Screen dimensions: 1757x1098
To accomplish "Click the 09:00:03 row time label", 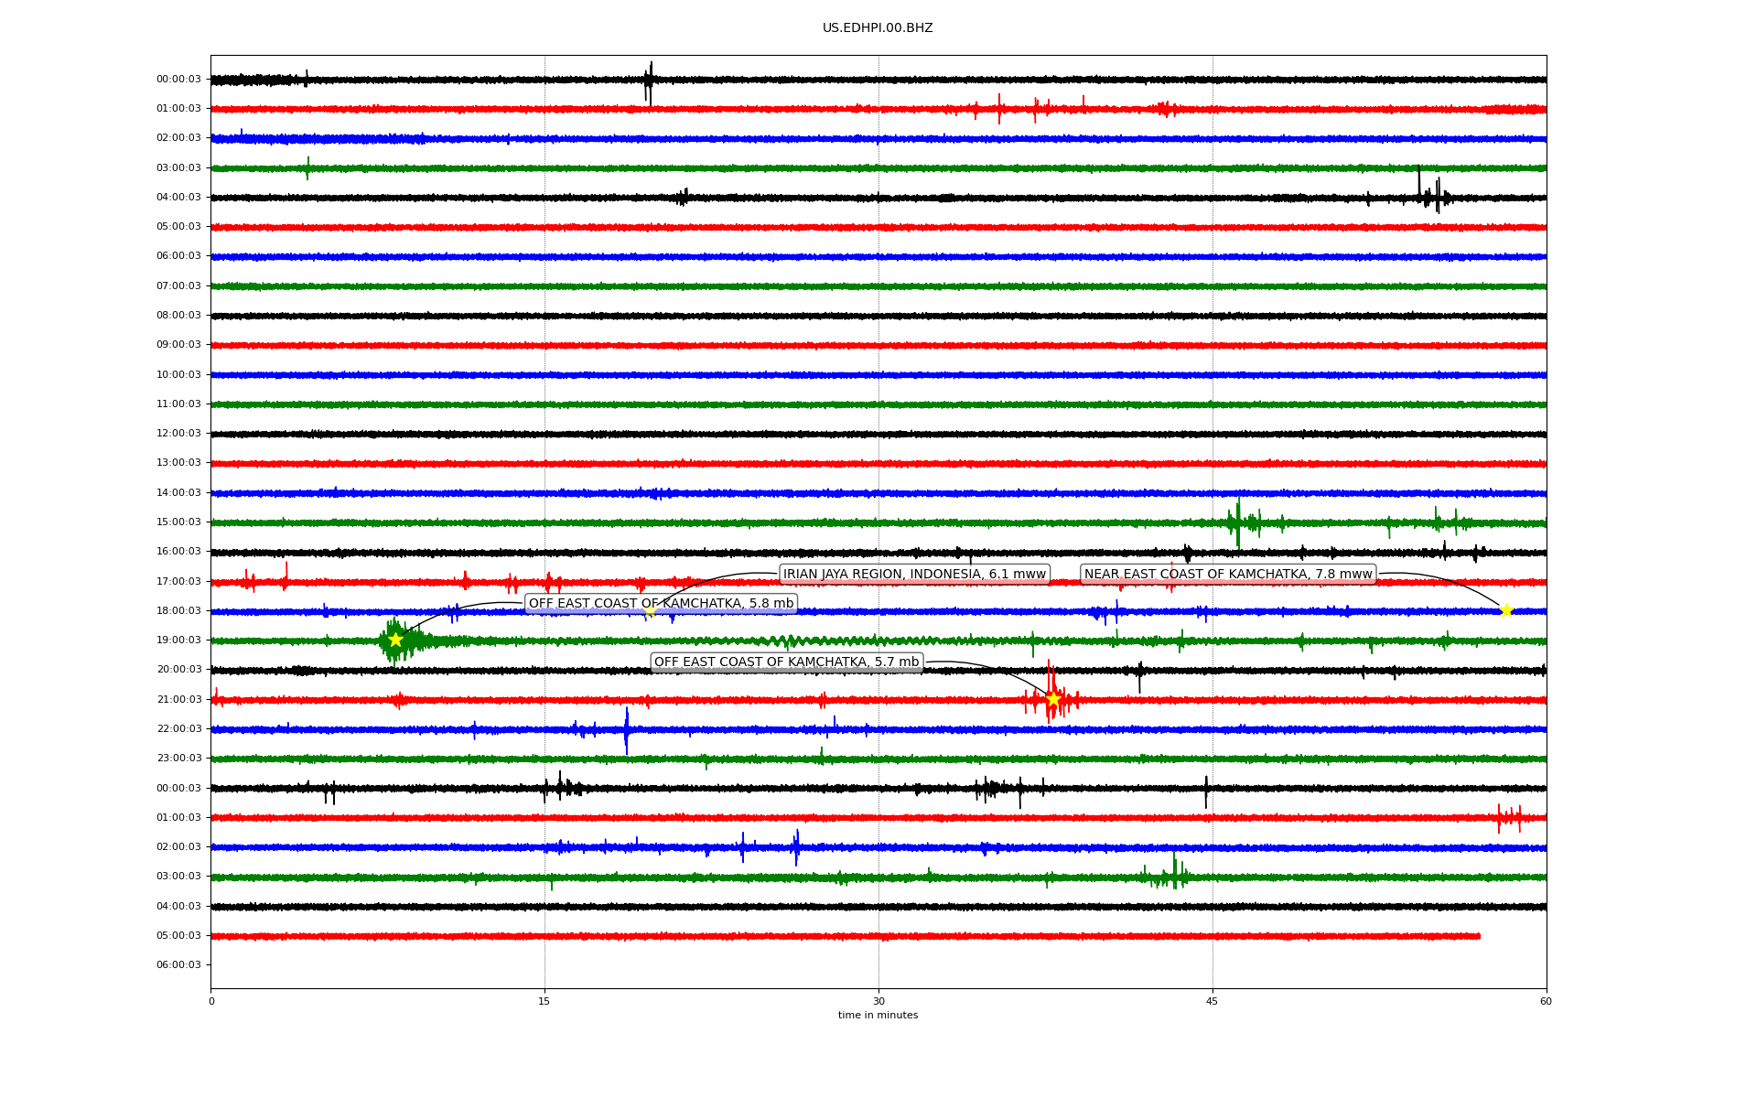I will 178,344.
